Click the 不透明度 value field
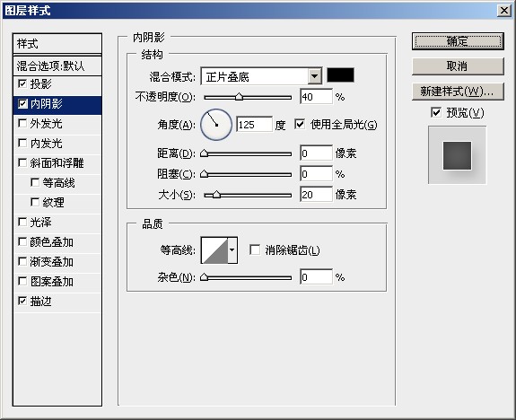 click(316, 96)
